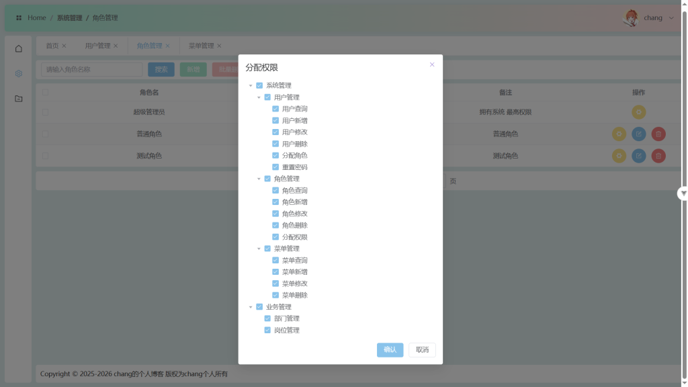Click the grid icon beside the Home breadcrumb

(19, 18)
